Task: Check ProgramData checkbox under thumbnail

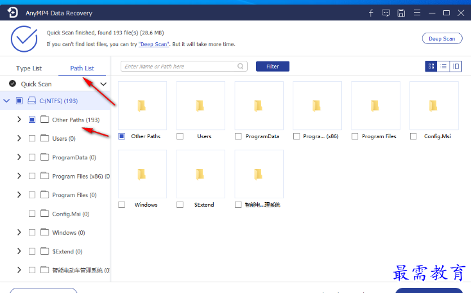Action: [x=238, y=136]
